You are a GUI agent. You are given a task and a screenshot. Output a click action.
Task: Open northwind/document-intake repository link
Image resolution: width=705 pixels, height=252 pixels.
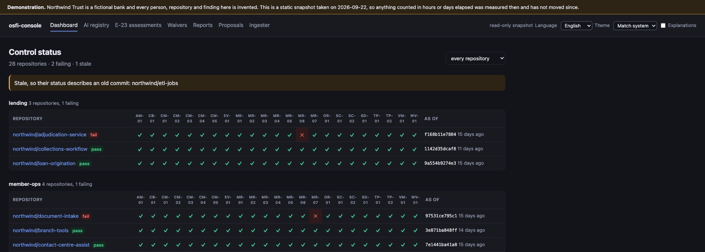click(45, 216)
